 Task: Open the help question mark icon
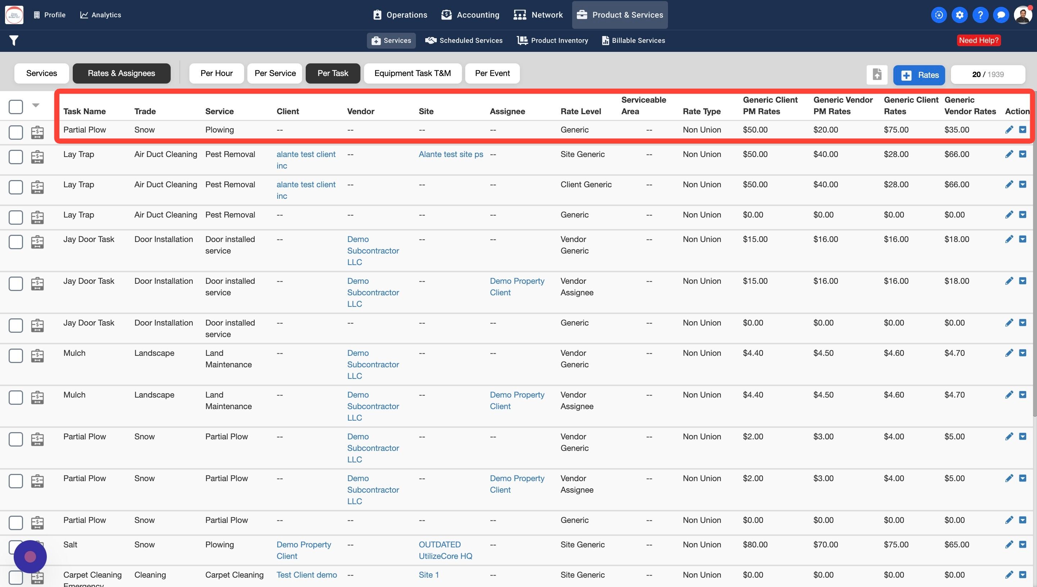click(980, 15)
